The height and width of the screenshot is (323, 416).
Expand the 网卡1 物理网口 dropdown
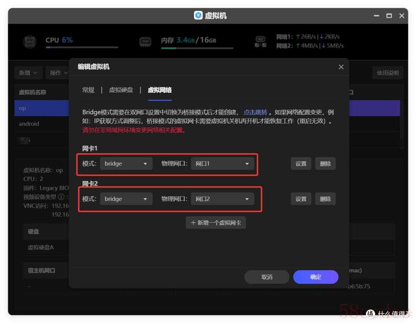coord(222,164)
